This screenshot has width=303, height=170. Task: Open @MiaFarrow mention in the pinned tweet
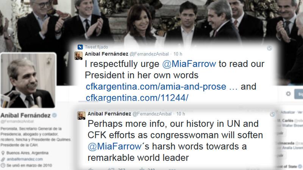pos(189,64)
